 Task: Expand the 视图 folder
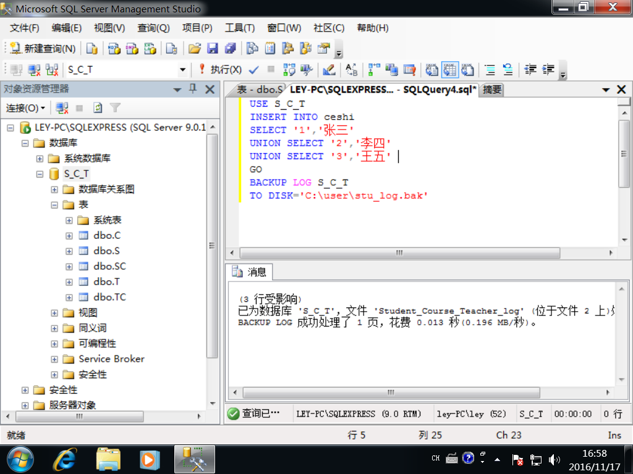[x=54, y=313]
